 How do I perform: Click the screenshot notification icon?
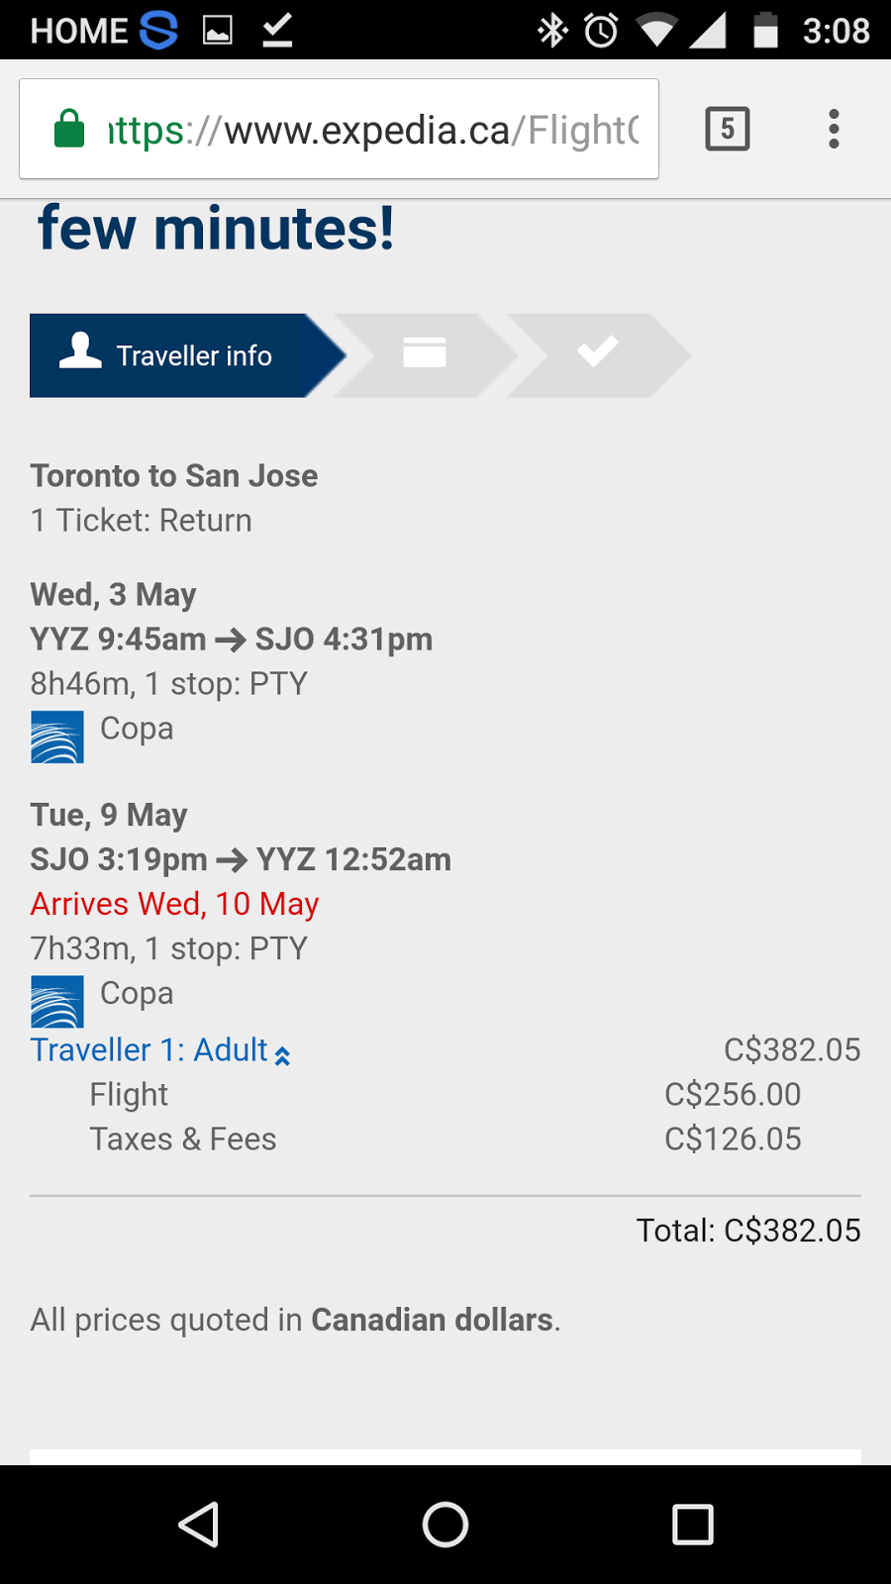[217, 29]
